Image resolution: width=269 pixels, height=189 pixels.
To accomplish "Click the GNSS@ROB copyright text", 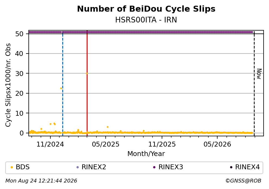I will (243, 181).
